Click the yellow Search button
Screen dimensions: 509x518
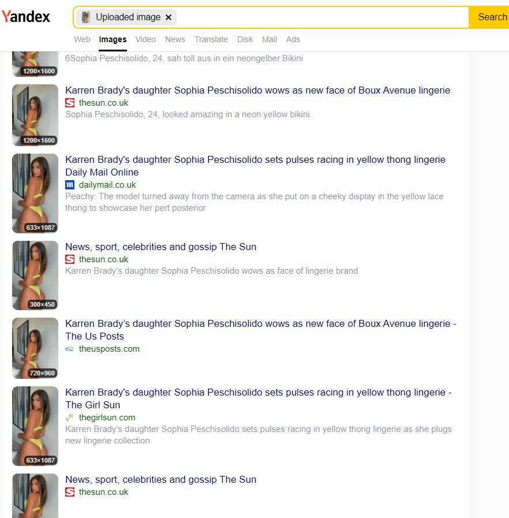click(490, 17)
